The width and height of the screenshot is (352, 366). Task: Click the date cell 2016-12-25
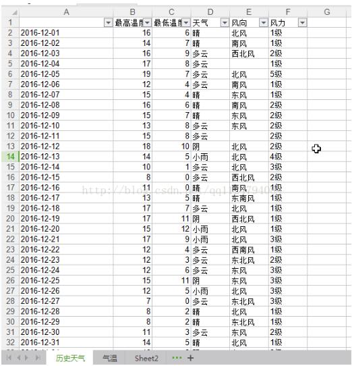pos(66,280)
